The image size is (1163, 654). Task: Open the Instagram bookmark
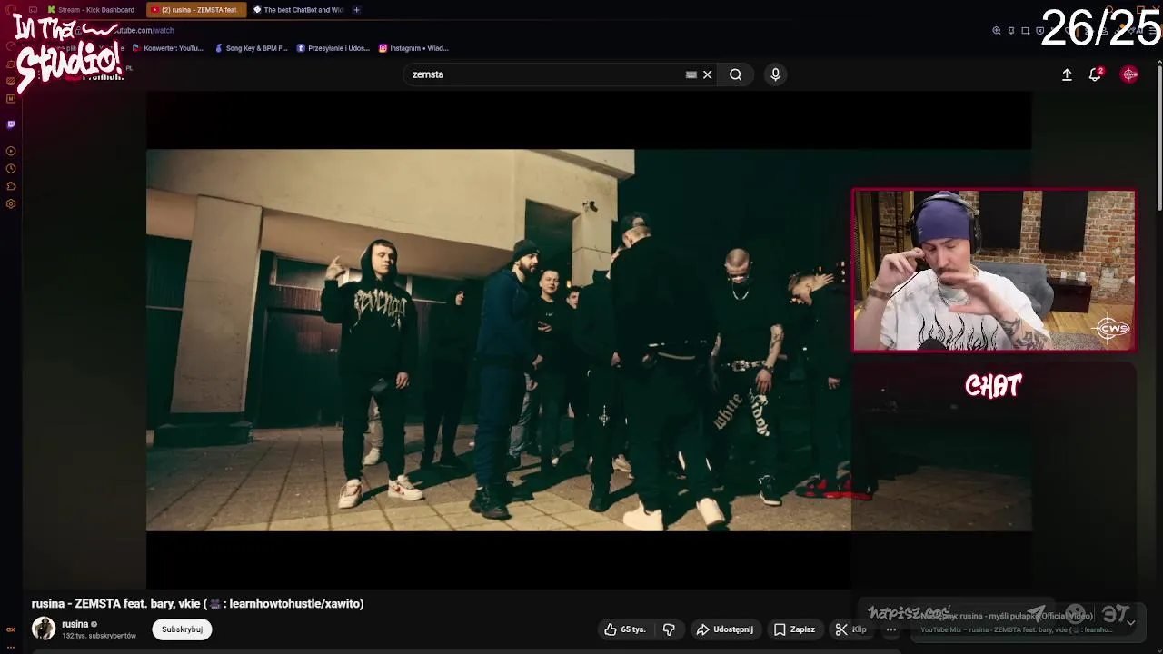[x=413, y=48]
